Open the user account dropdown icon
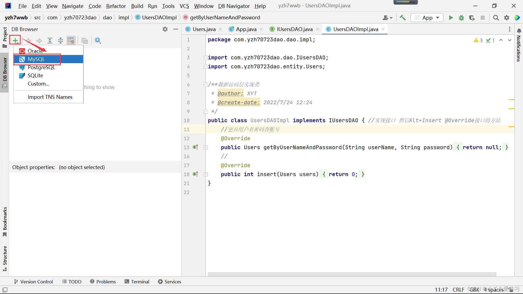Viewport: 523px width, 294px height. pyautogui.click(x=387, y=18)
